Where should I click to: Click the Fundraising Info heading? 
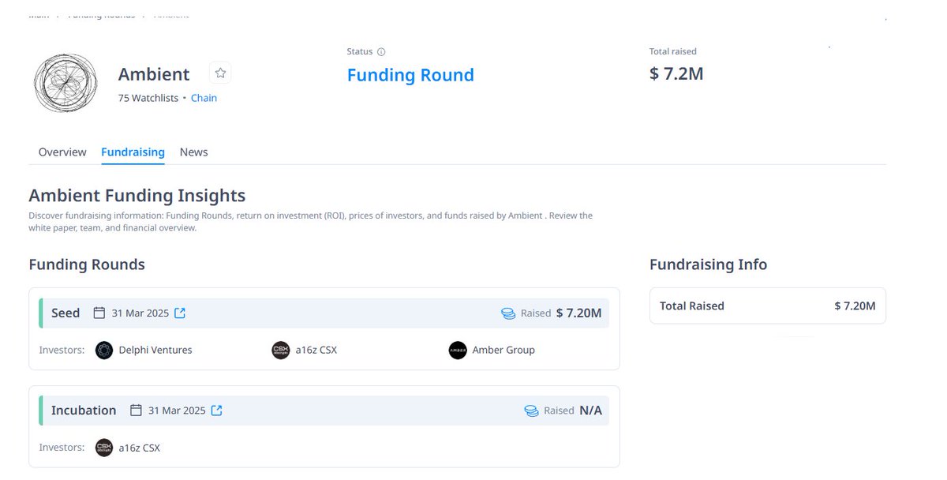click(709, 264)
